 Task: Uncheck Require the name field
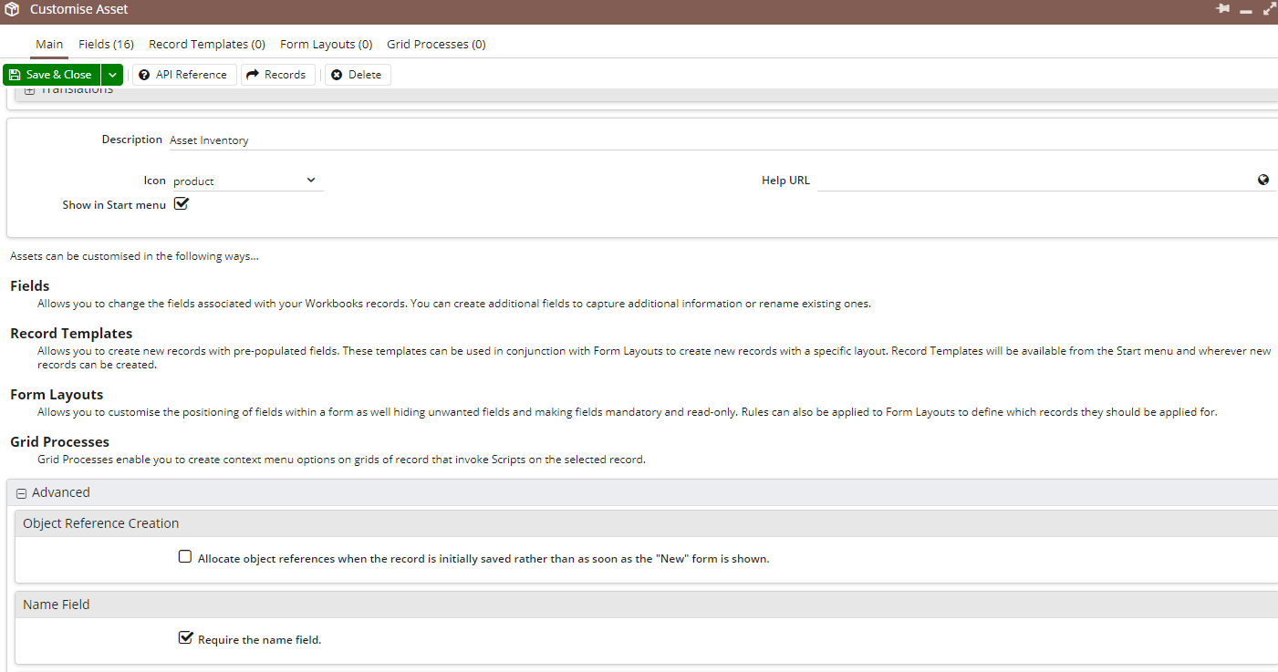tap(185, 638)
